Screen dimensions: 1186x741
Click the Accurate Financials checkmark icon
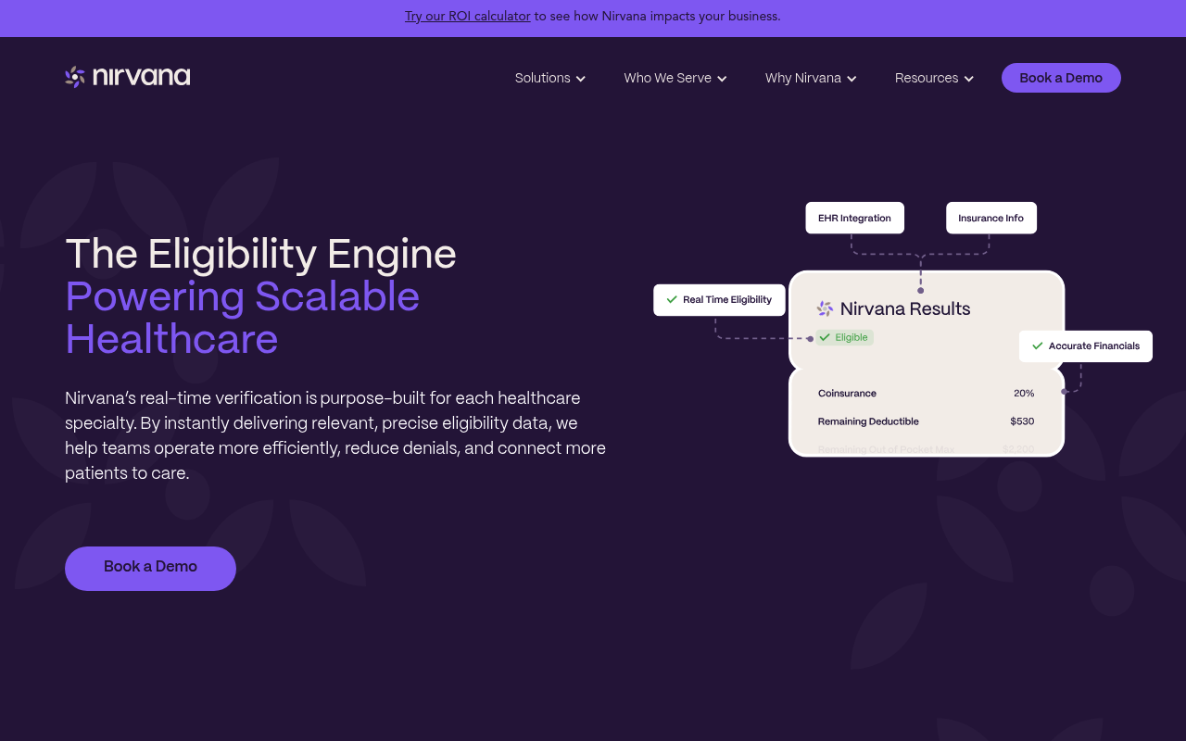1038,346
